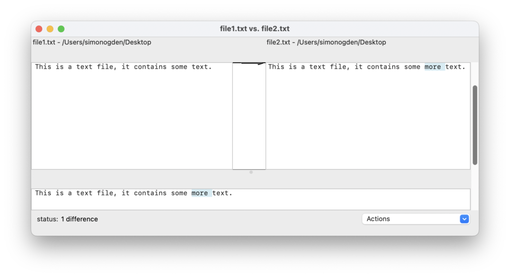
Task: Open the Actions dropdown menu
Action: tap(415, 219)
